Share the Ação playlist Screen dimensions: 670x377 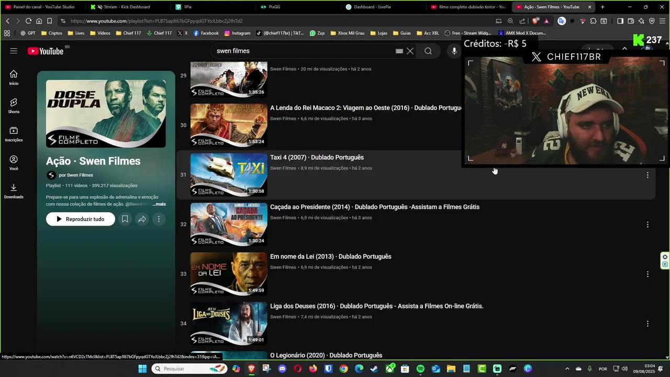tap(142, 219)
